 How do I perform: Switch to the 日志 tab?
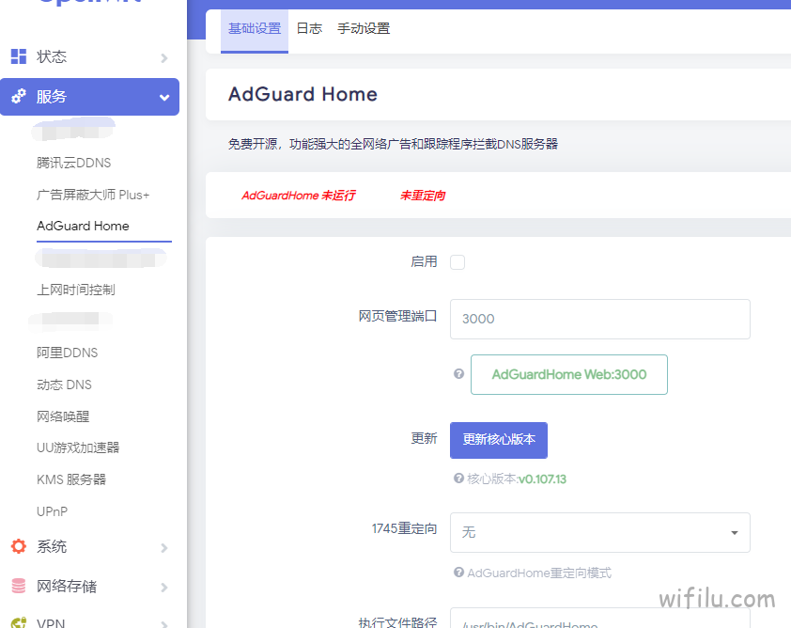309,29
